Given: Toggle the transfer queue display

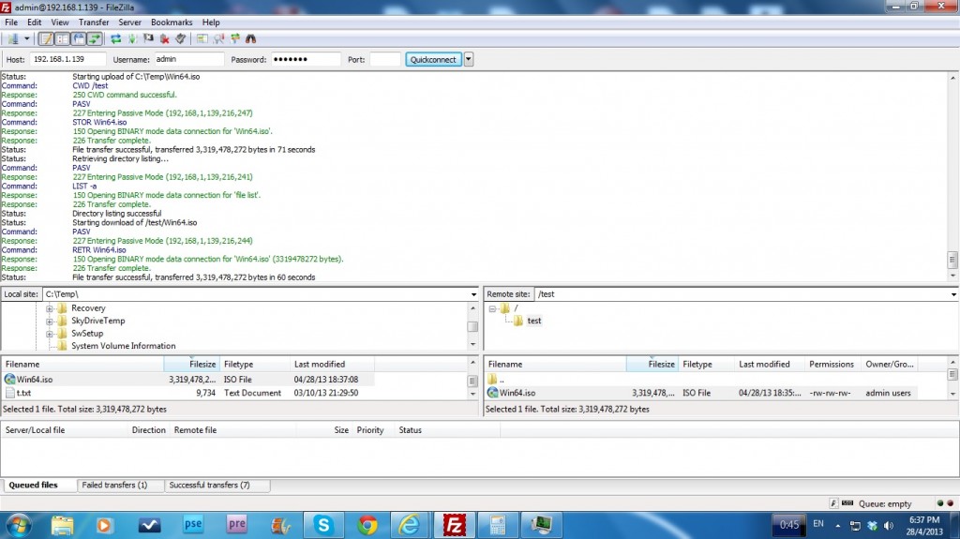Looking at the screenshot, I should 95,38.
